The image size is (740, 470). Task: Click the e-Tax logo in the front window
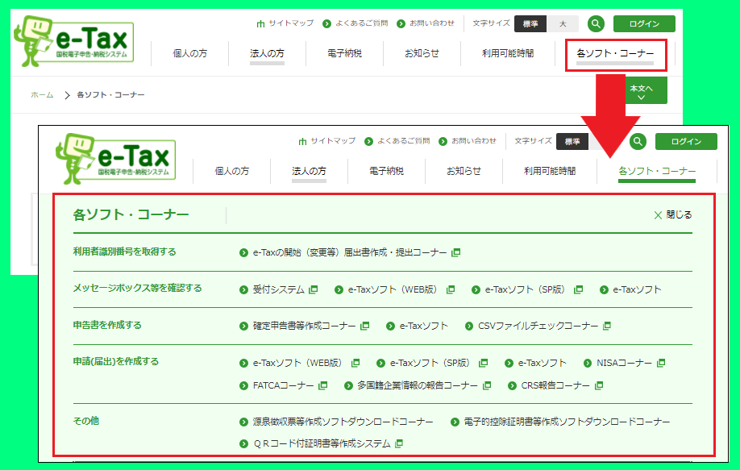115,159
